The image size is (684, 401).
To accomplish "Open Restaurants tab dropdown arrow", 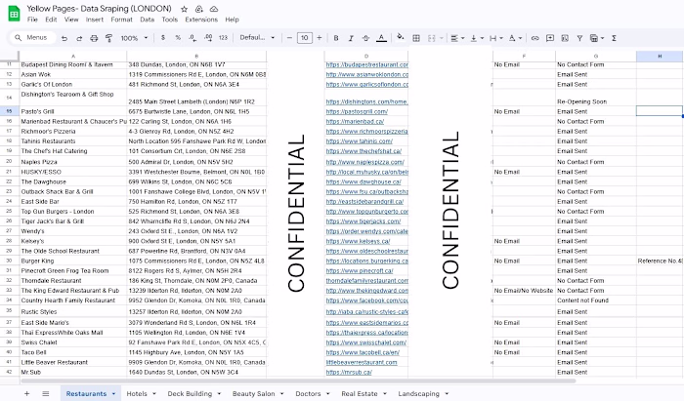I will point(113,393).
